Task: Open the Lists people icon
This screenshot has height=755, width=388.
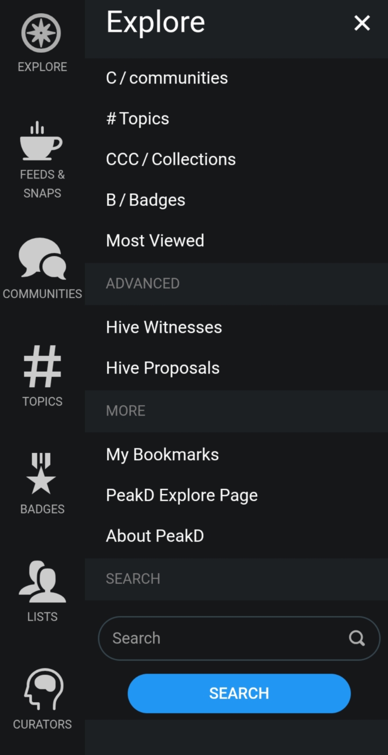Action: pyautogui.click(x=42, y=582)
